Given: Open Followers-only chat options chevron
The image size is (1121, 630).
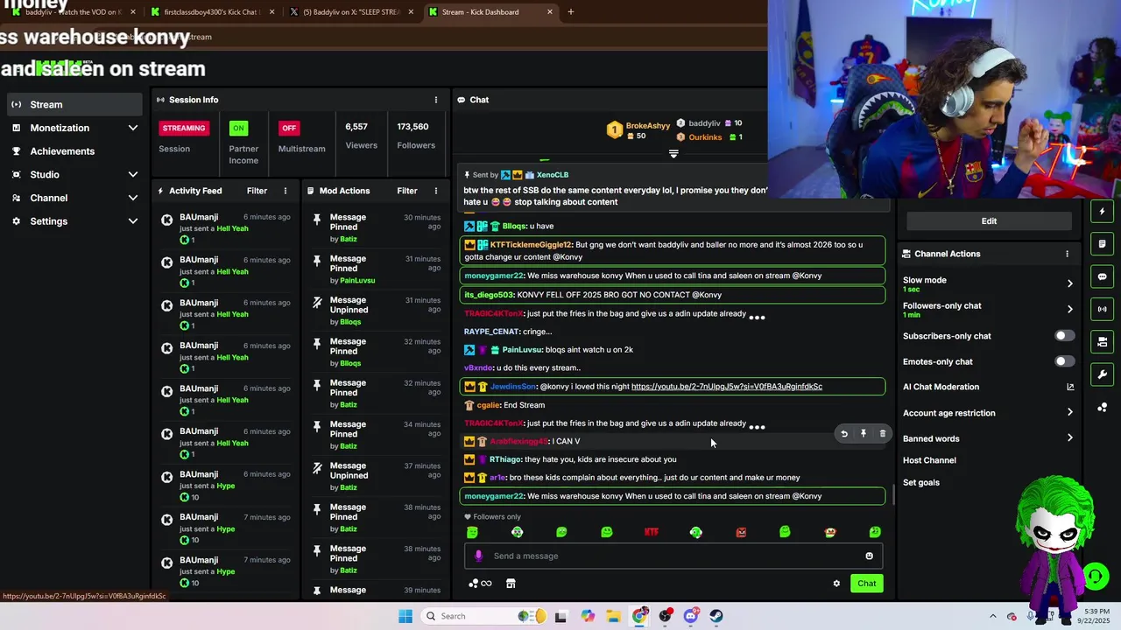Looking at the screenshot, I should pyautogui.click(x=1069, y=309).
